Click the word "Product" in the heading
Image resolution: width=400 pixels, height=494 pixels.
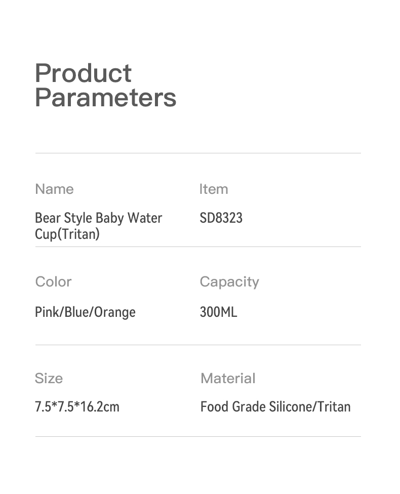pos(83,73)
